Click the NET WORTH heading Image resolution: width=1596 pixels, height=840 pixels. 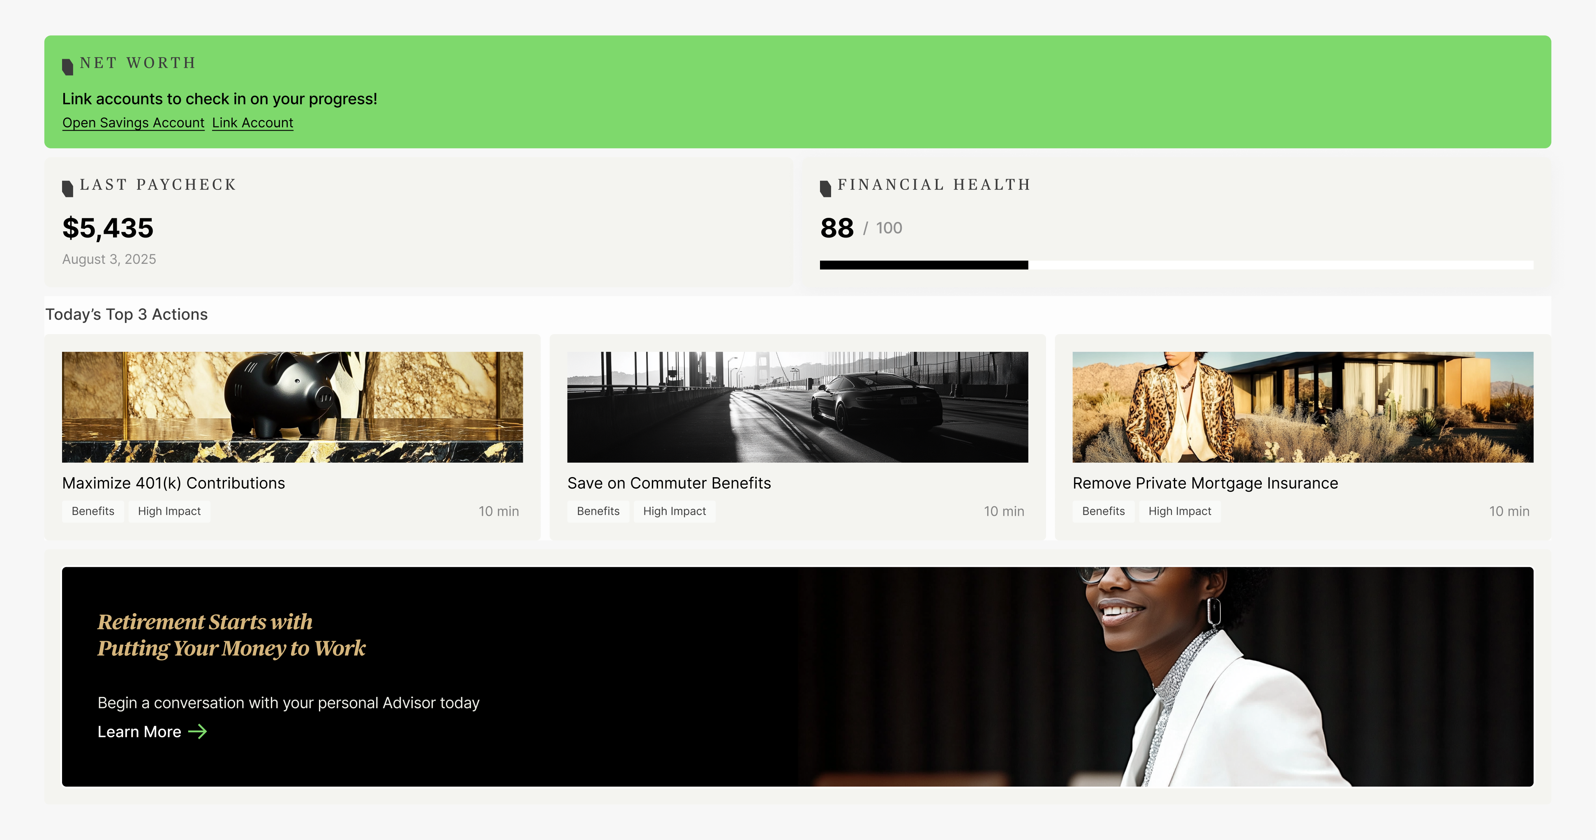pyautogui.click(x=138, y=62)
